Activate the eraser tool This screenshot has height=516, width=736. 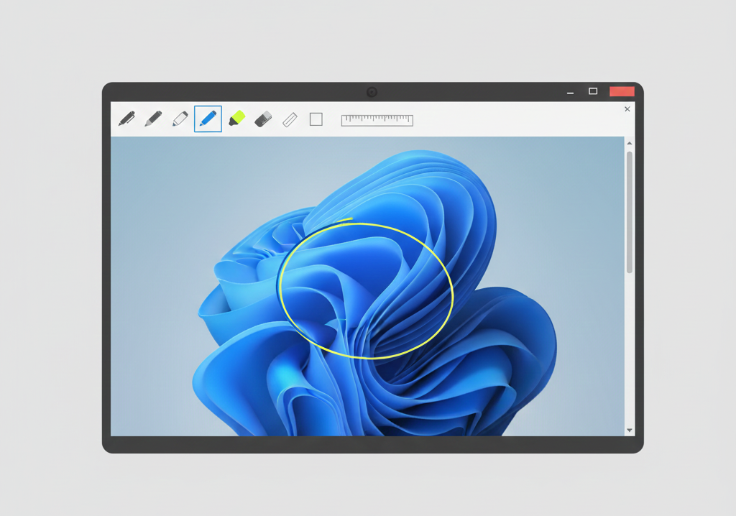(x=264, y=119)
